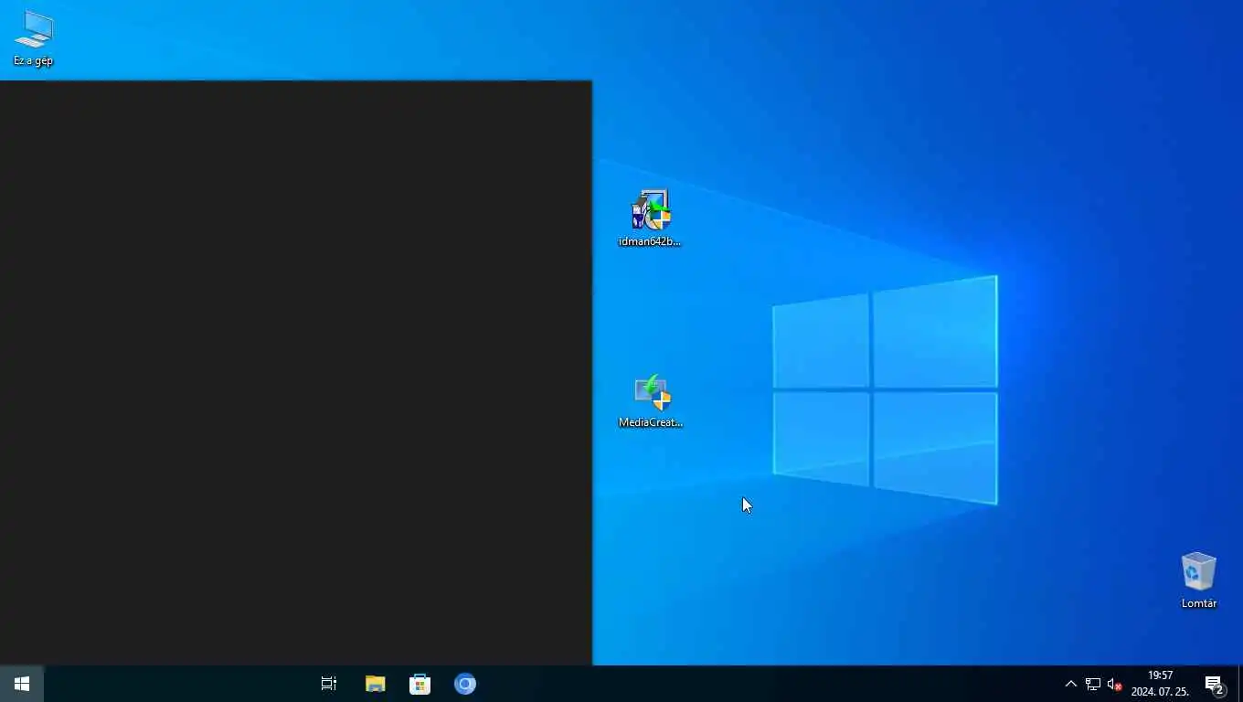Open Microsoft Store from the taskbar
The width and height of the screenshot is (1243, 702).
pos(420,684)
